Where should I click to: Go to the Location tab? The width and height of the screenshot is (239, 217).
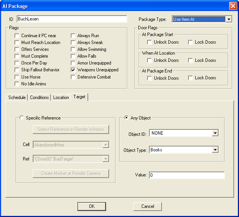pyautogui.click(x=61, y=97)
